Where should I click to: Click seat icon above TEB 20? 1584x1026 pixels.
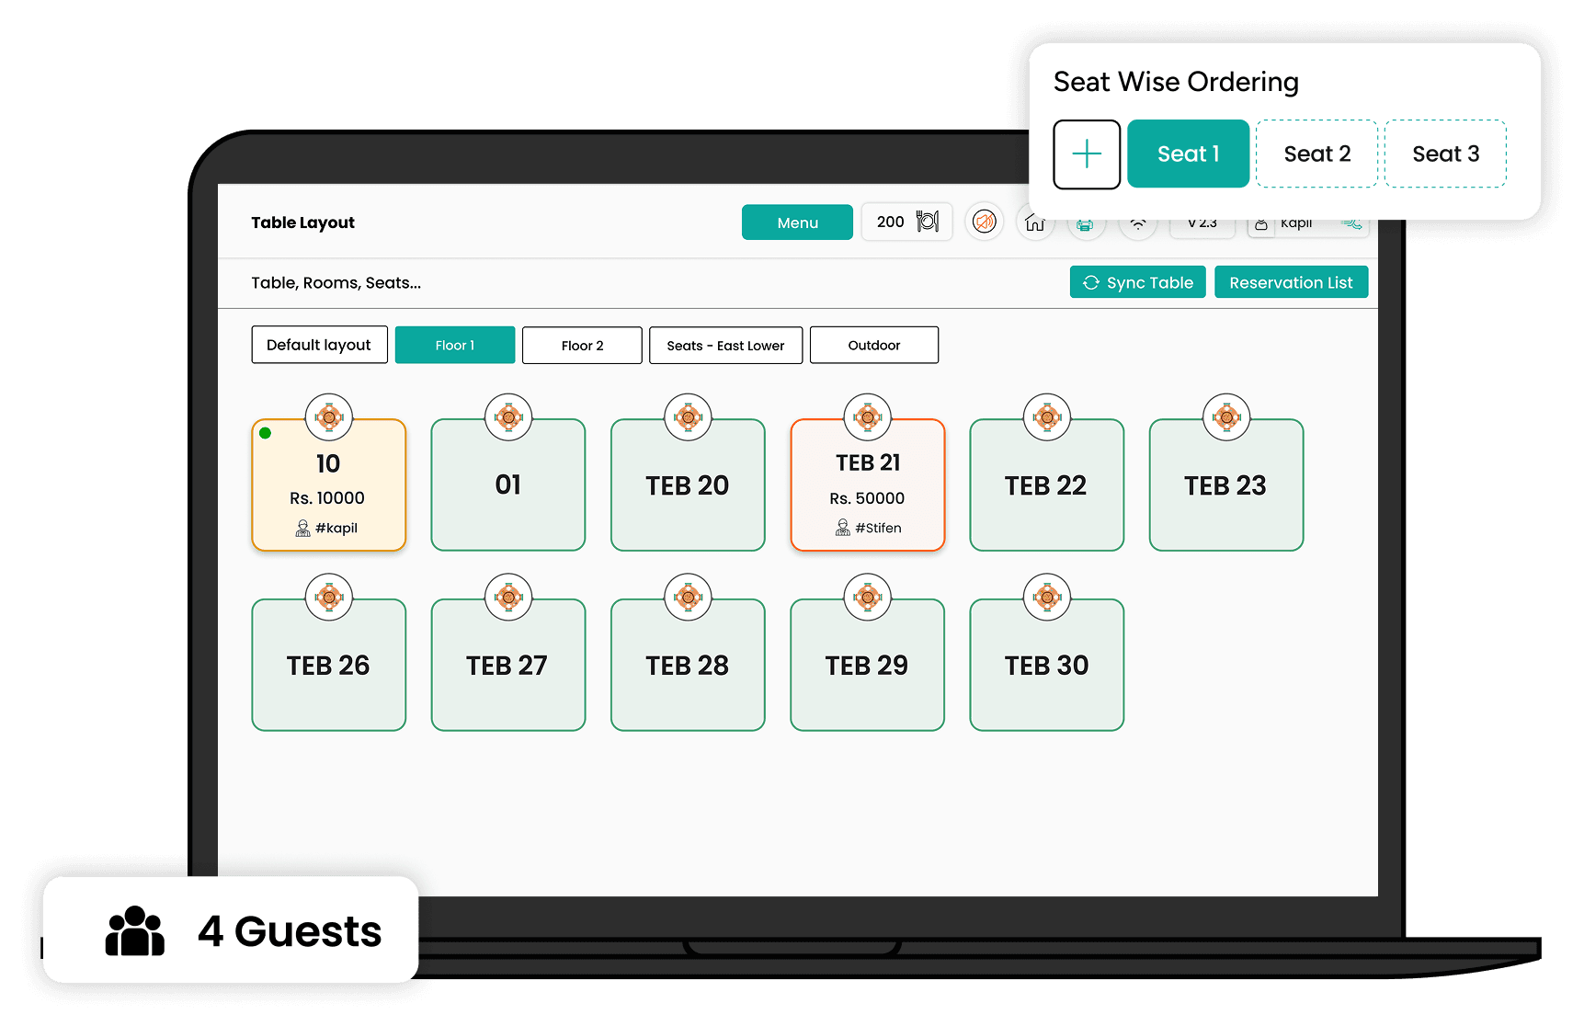(x=688, y=417)
